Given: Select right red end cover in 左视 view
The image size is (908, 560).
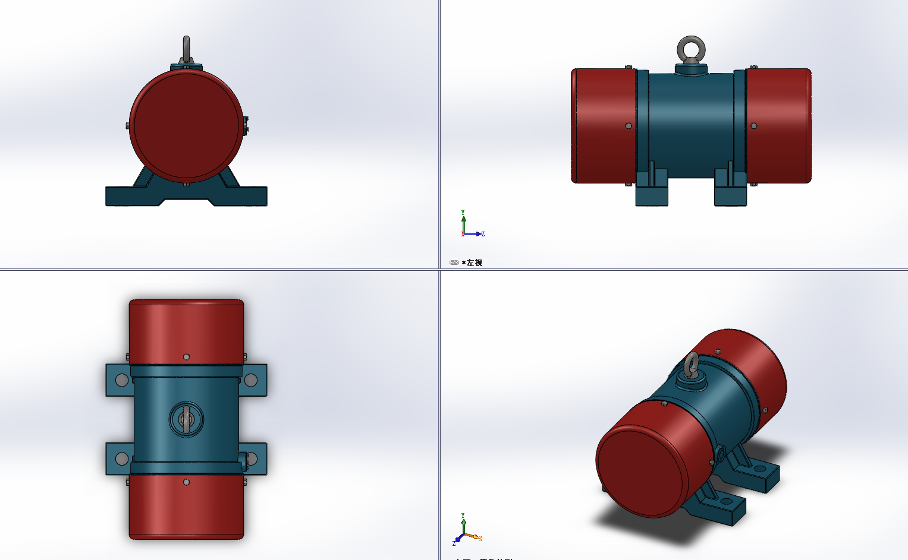Looking at the screenshot, I should pyautogui.click(x=778, y=126).
